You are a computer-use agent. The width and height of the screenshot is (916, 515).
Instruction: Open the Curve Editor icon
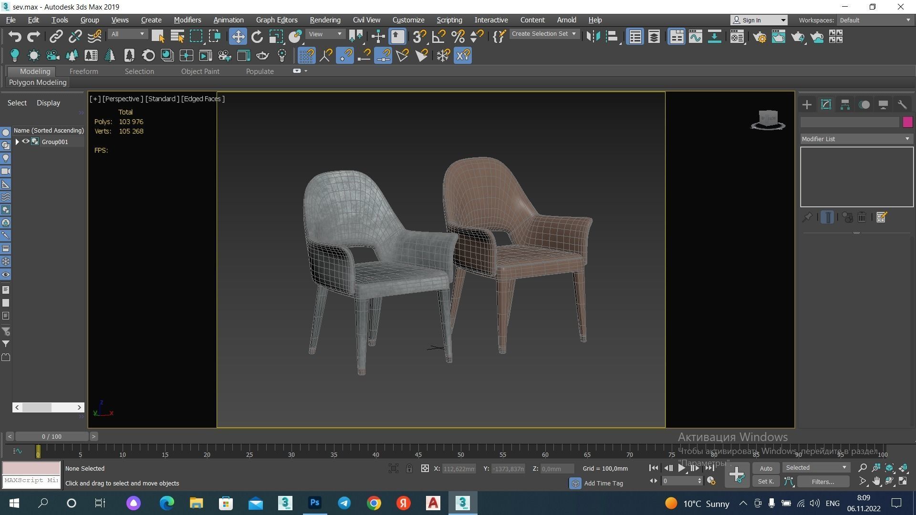pyautogui.click(x=696, y=37)
